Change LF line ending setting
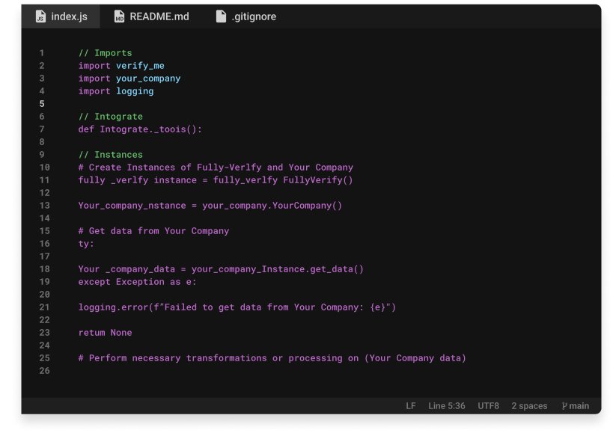The height and width of the screenshot is (433, 613). [411, 406]
